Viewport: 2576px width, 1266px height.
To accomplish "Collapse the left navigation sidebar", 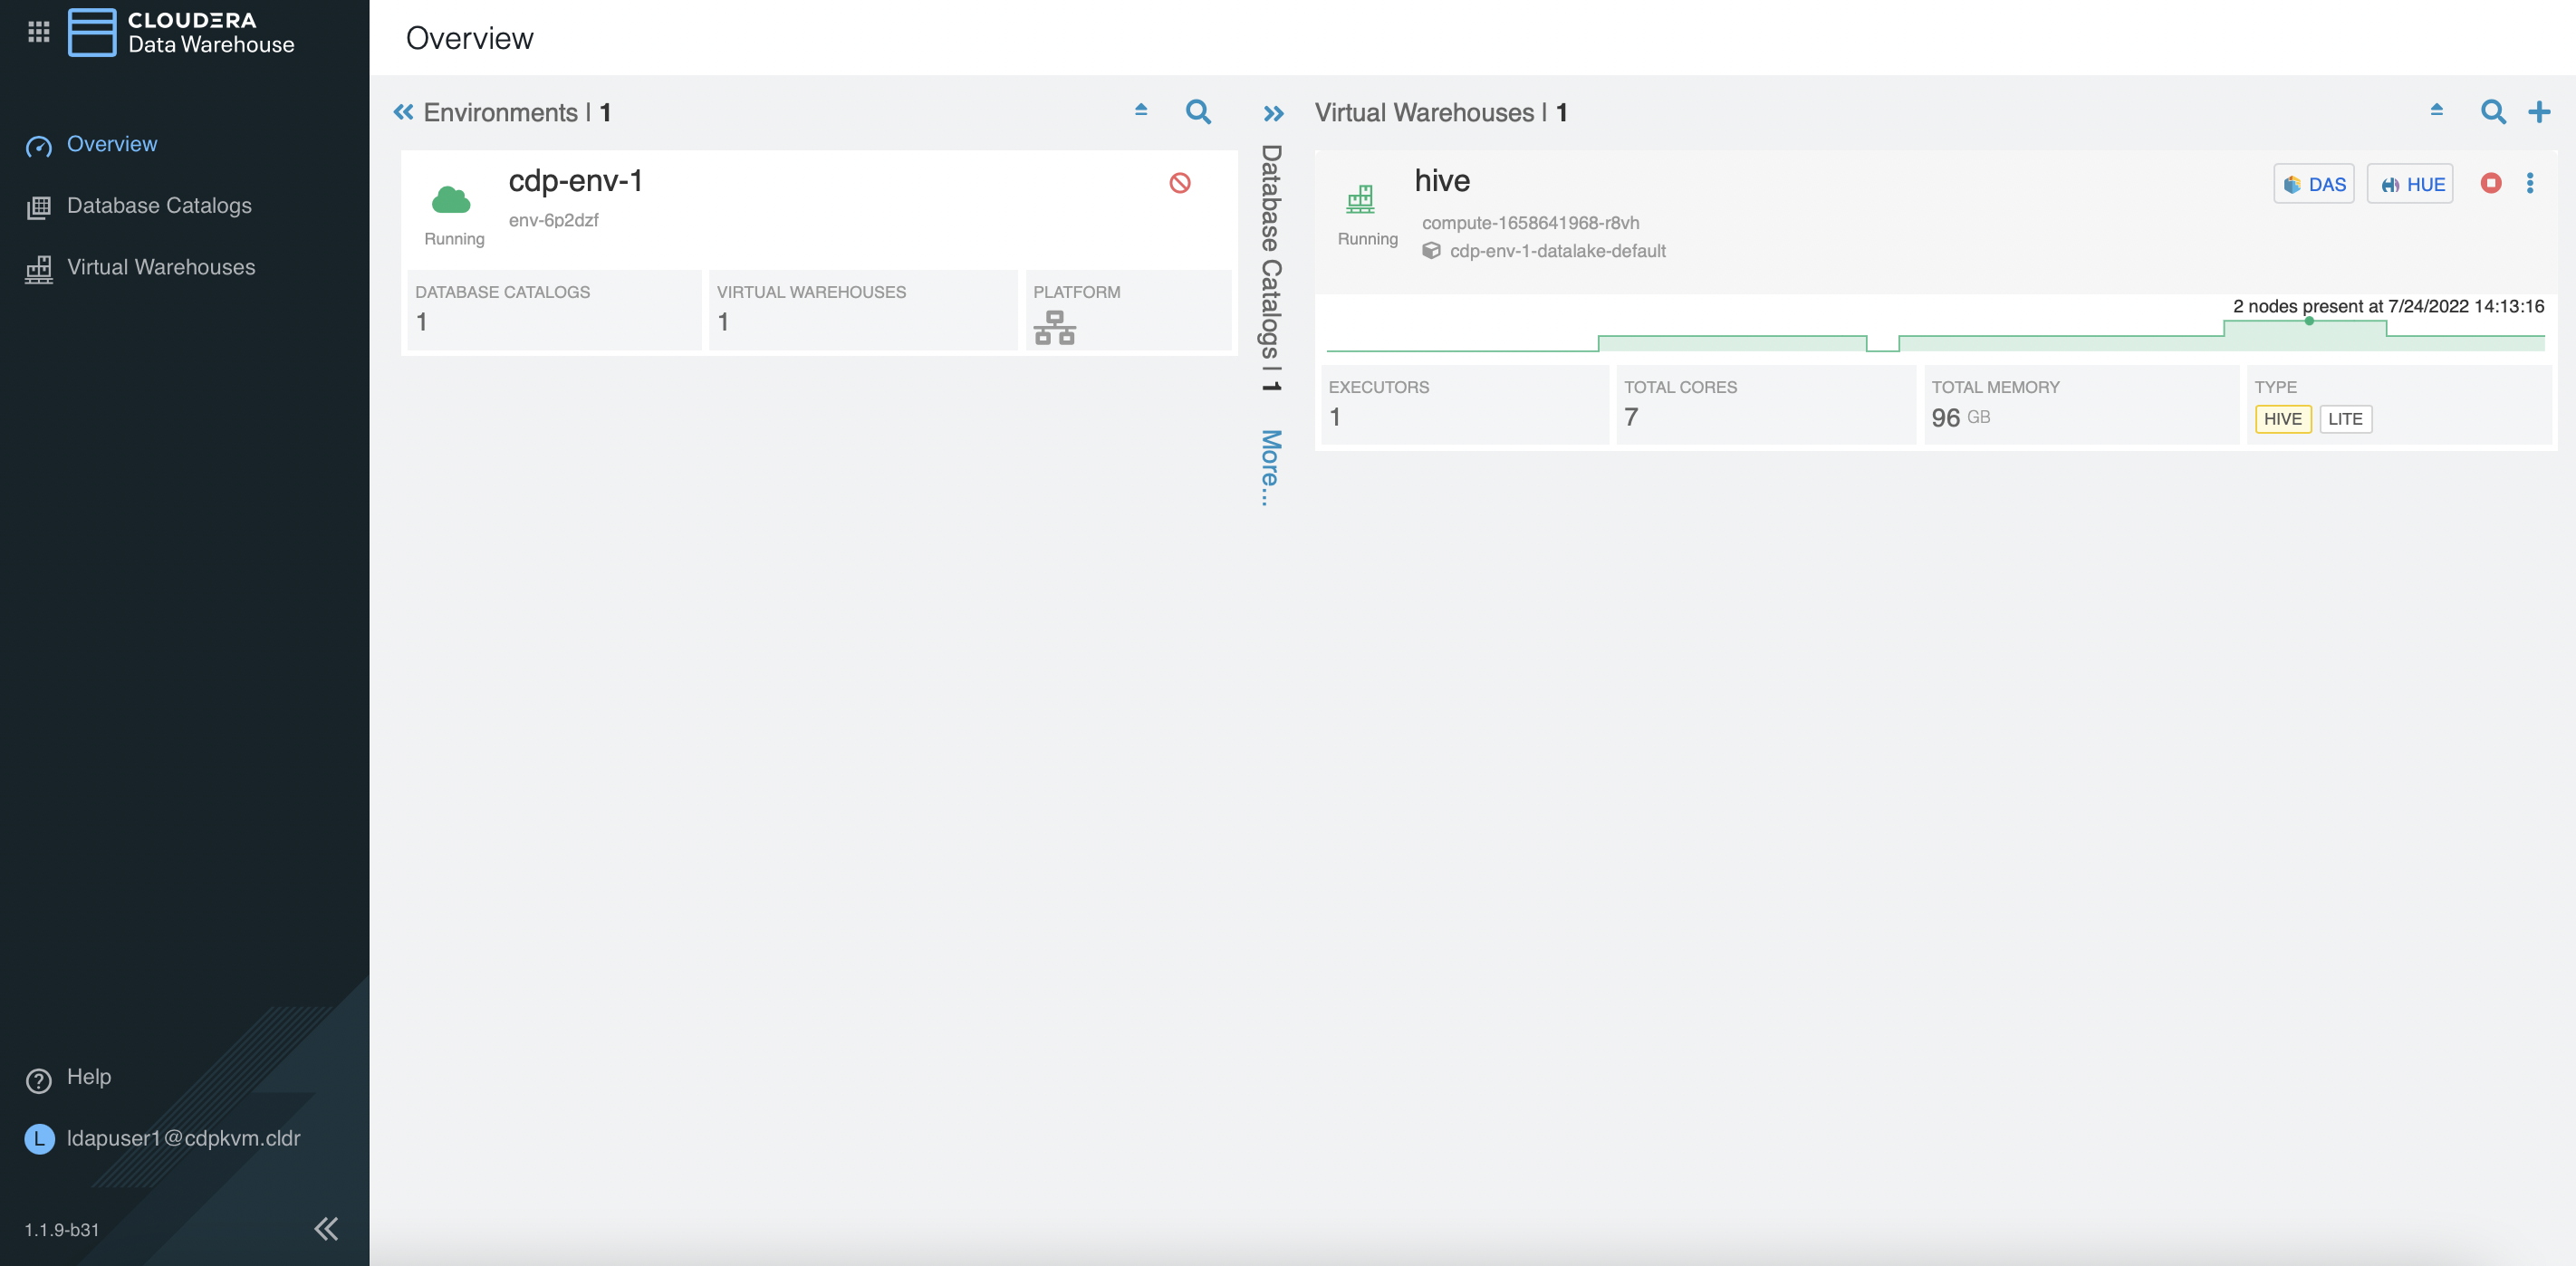I will [326, 1228].
